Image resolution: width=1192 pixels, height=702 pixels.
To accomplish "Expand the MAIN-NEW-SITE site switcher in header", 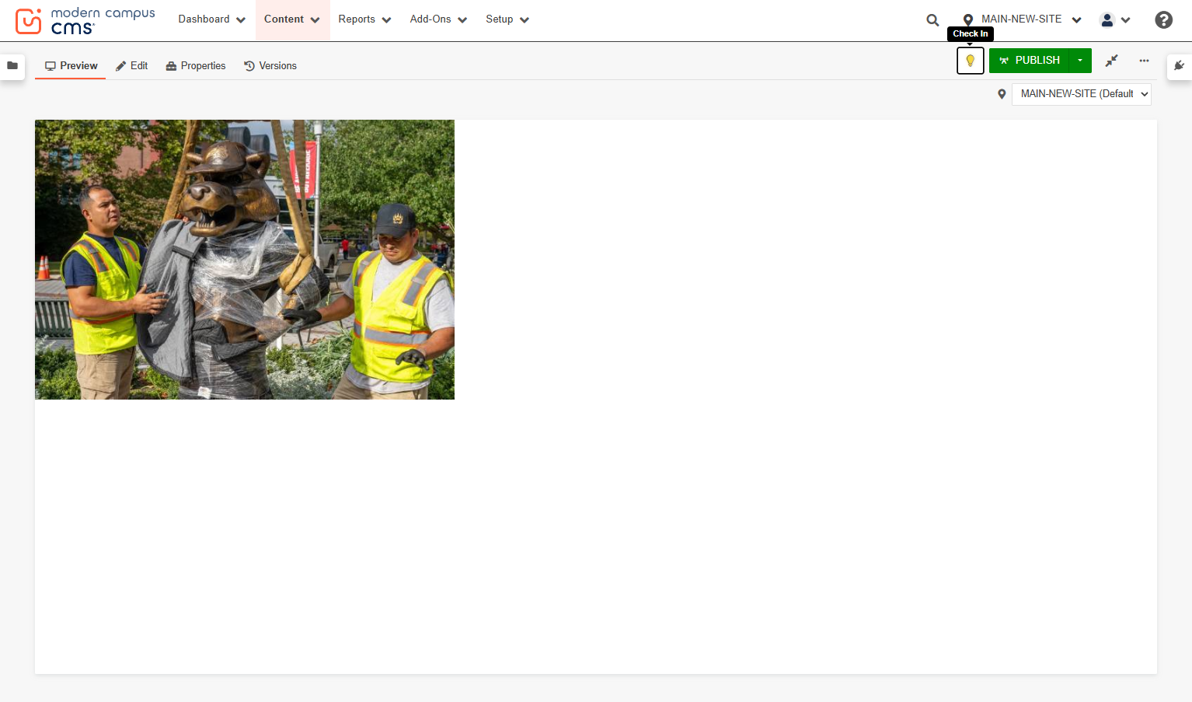I will [1022, 19].
